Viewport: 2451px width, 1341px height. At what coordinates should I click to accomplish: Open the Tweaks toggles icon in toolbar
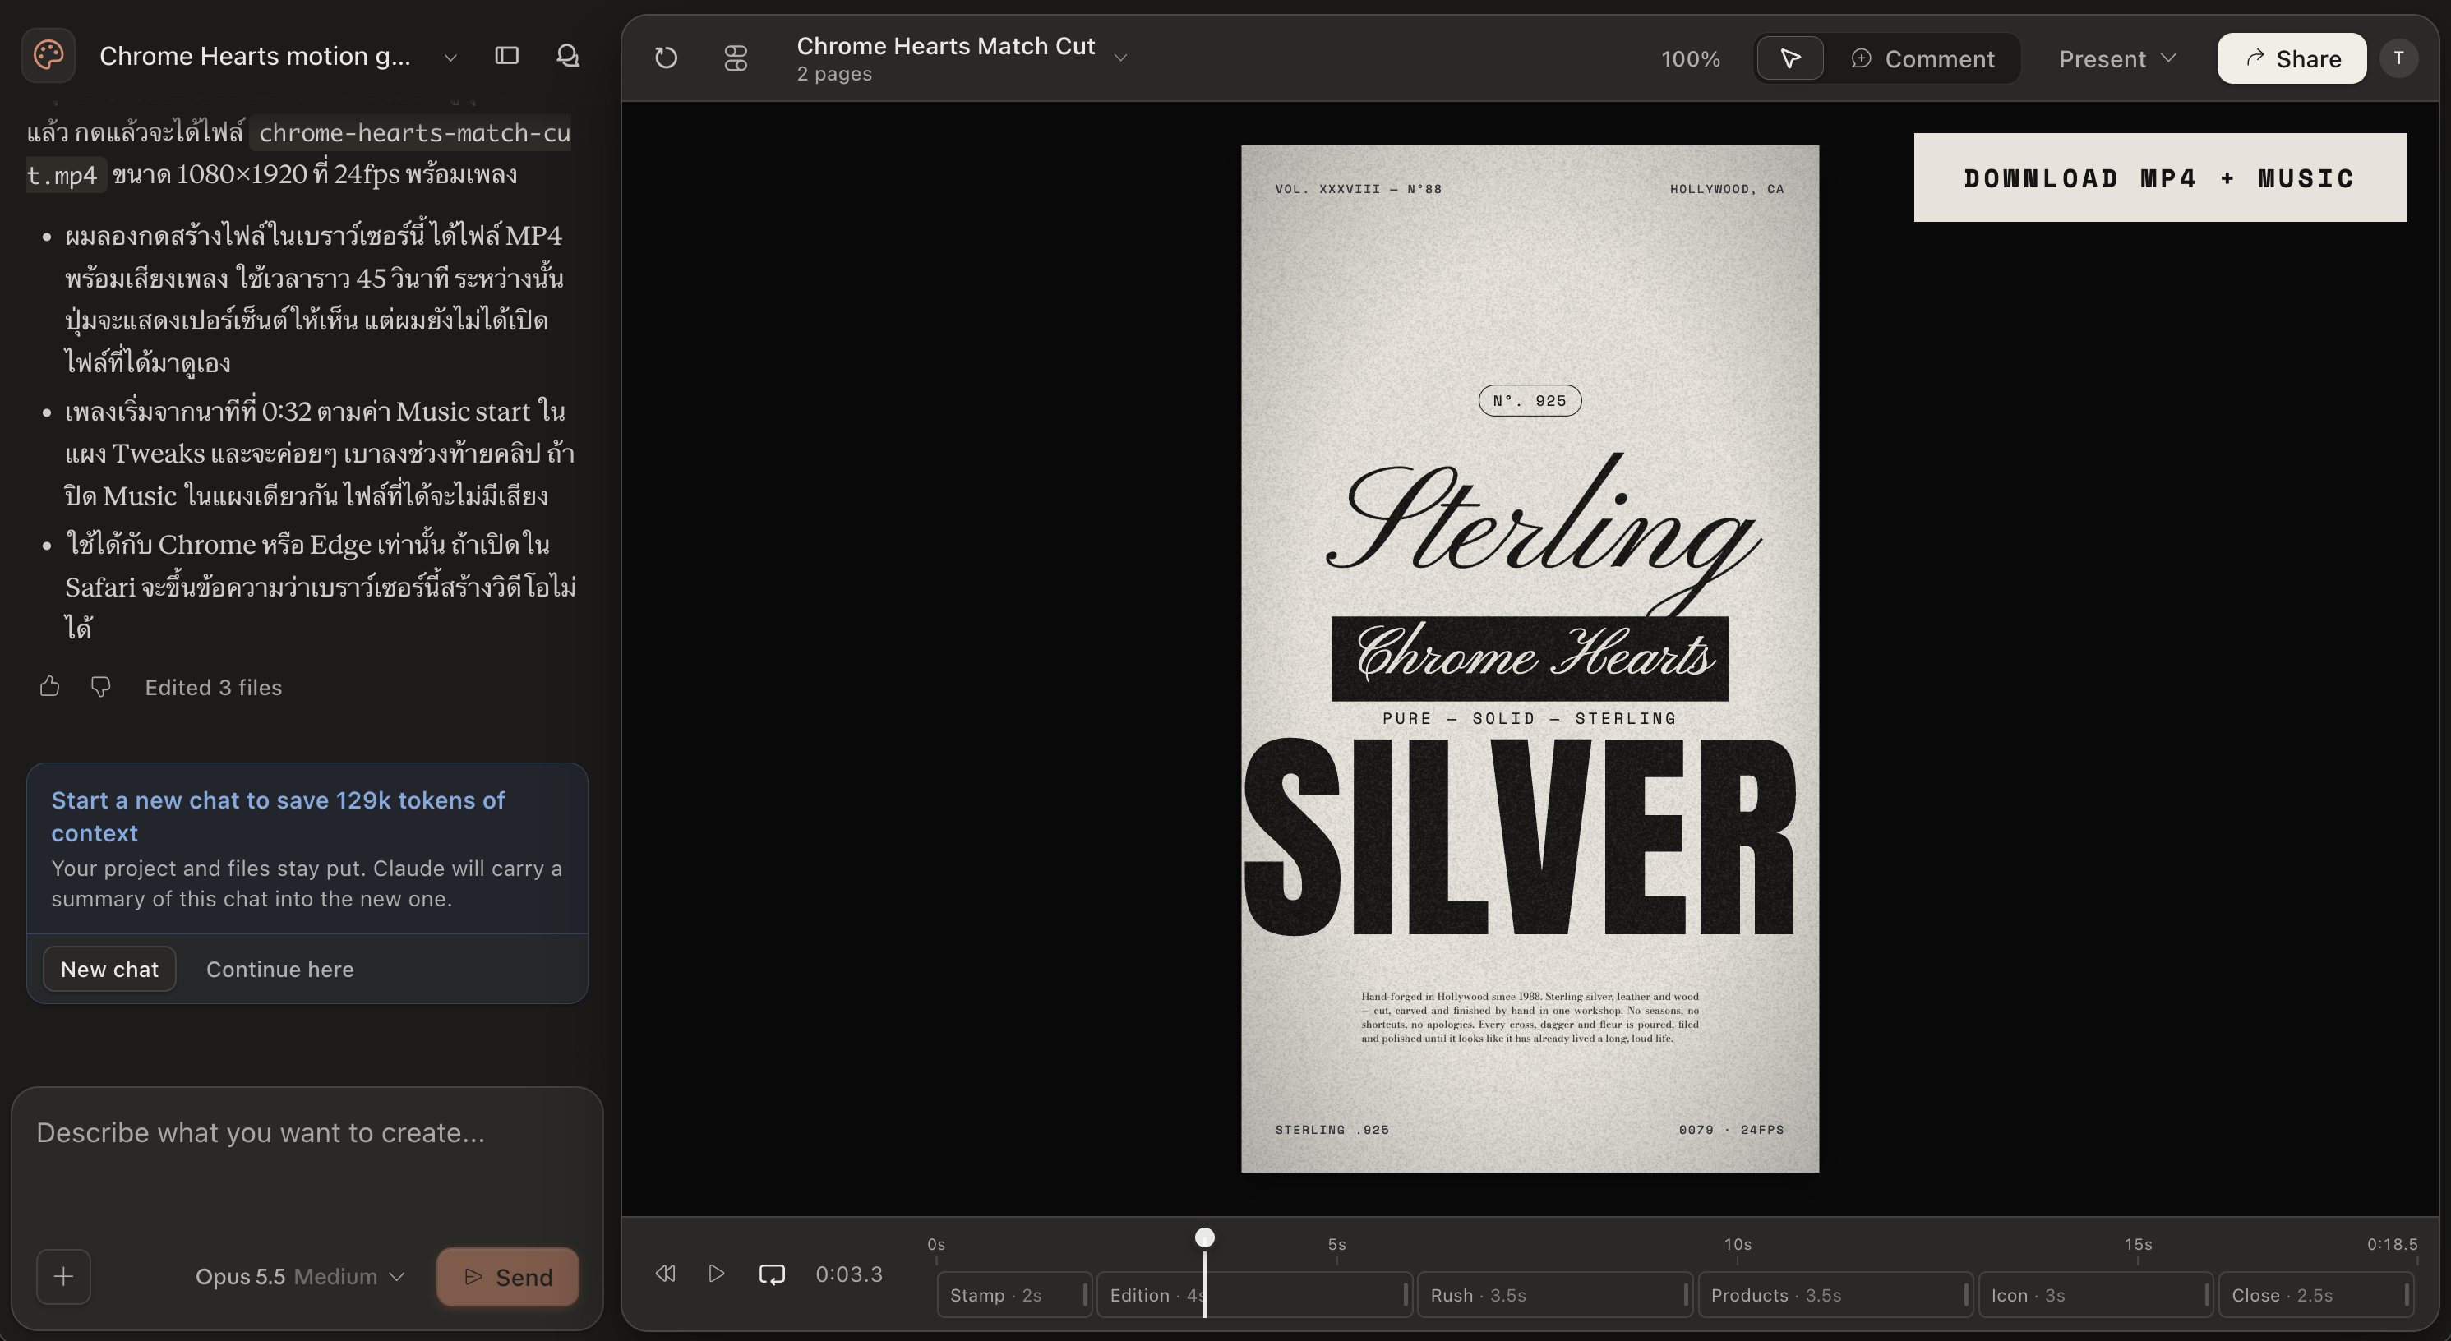736,58
